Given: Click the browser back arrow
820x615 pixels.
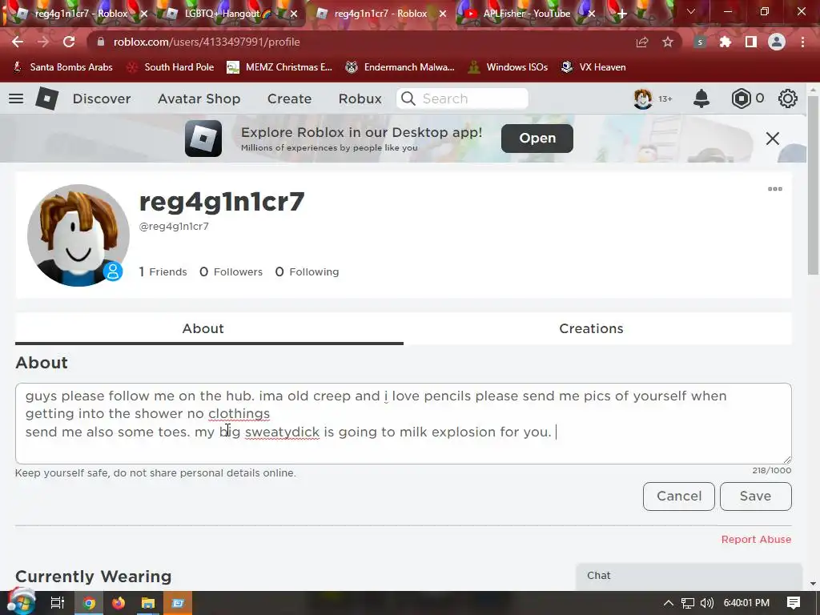Looking at the screenshot, I should (18, 42).
